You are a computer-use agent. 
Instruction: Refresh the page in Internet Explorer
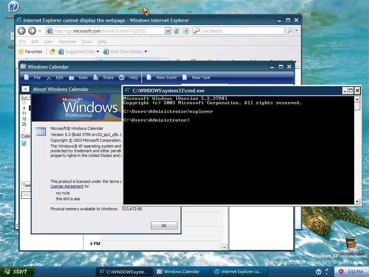(176, 31)
